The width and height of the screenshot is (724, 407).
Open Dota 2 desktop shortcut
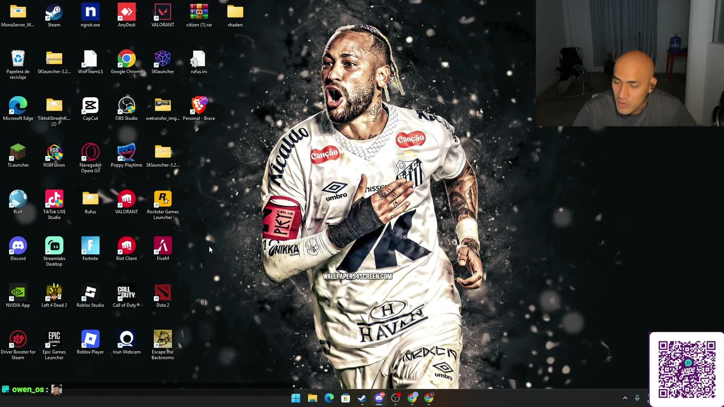pyautogui.click(x=162, y=296)
